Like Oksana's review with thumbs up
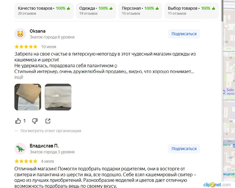Viewport: 235px width, 188px height. (18, 121)
